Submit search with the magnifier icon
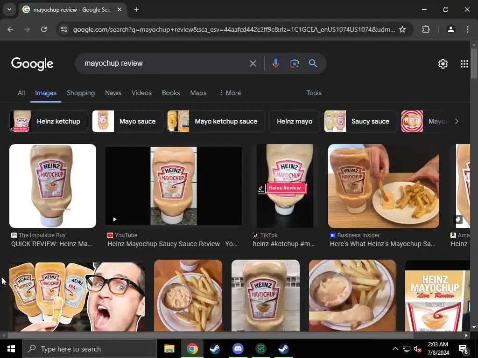 [313, 63]
